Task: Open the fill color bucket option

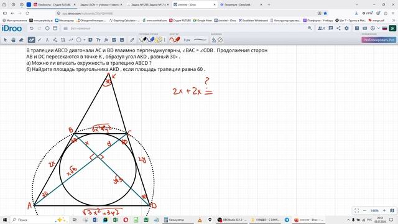Action: pyautogui.click(x=214, y=40)
